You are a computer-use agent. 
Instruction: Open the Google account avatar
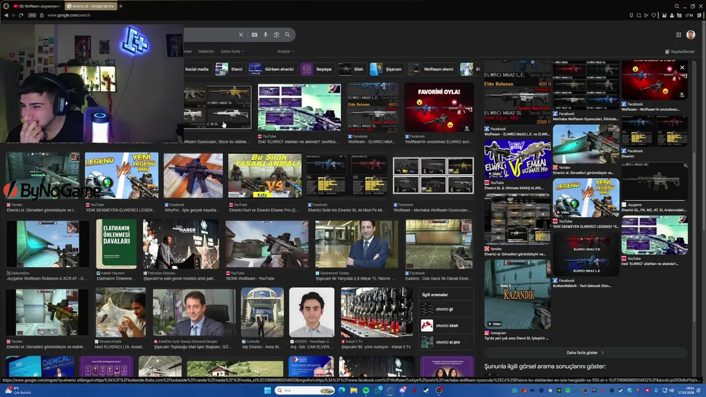[691, 35]
